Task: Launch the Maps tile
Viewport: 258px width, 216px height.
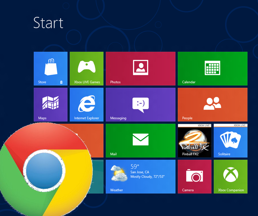Action: [x=50, y=104]
